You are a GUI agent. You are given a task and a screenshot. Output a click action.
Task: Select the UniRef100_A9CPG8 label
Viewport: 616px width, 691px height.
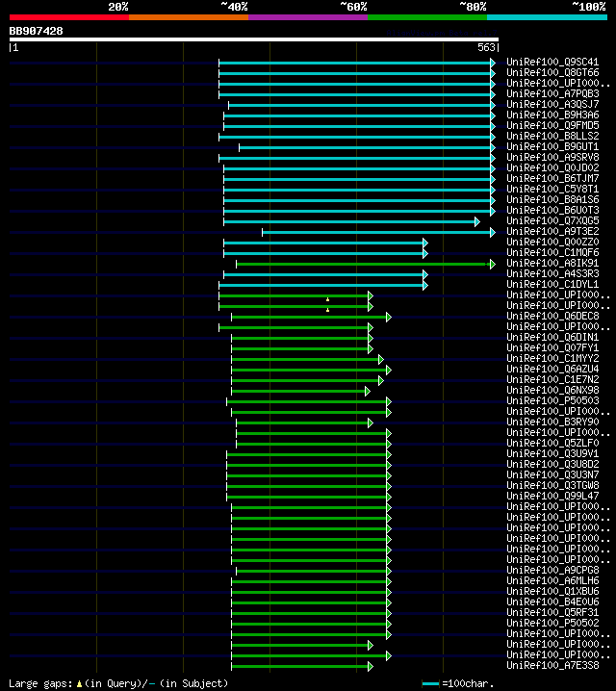point(552,570)
